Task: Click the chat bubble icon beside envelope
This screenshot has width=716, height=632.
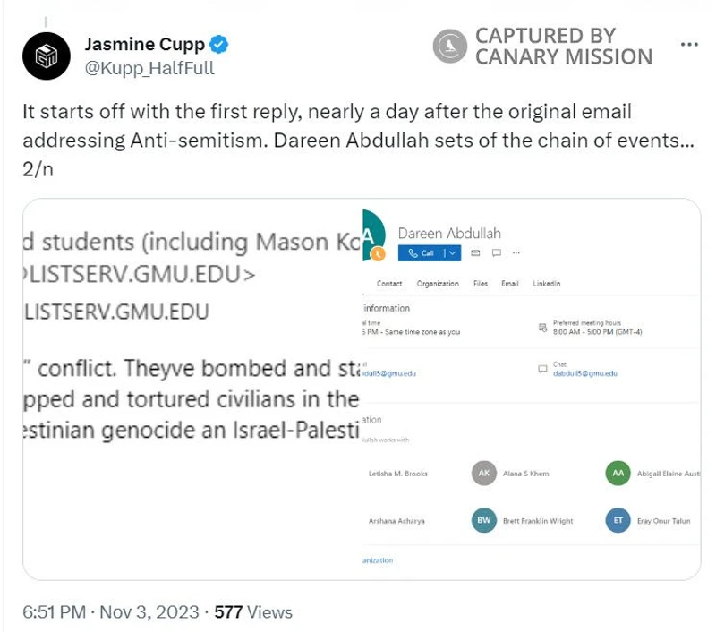Action: [497, 253]
